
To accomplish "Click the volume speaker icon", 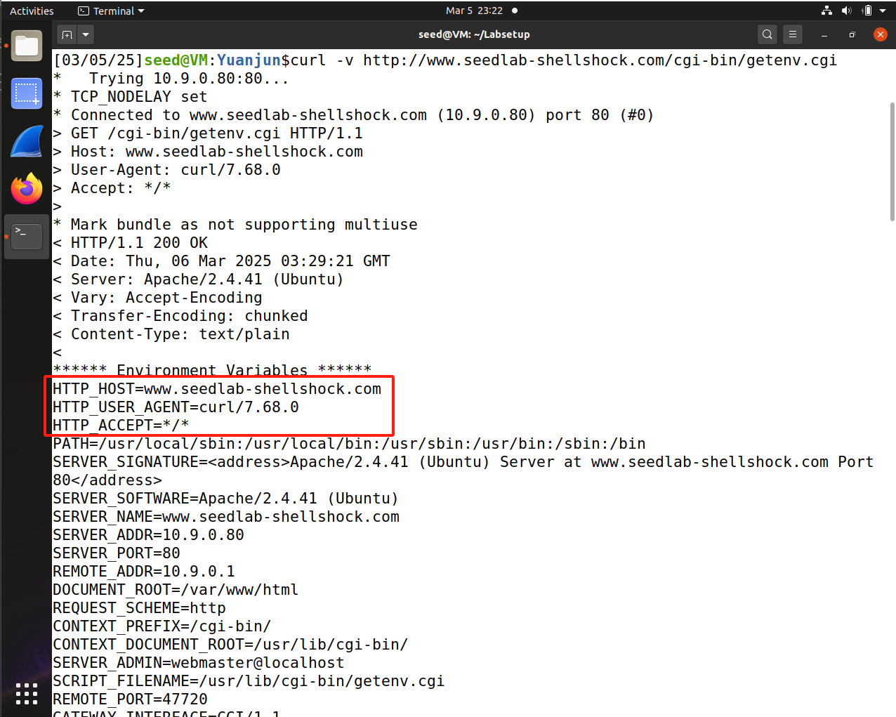I will 846,11.
